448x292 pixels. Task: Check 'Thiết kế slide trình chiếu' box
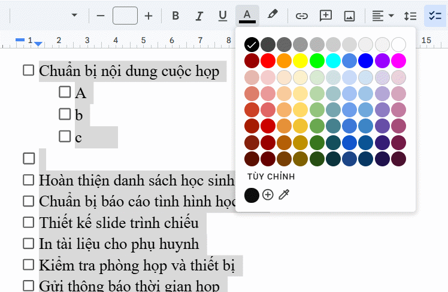pos(29,223)
